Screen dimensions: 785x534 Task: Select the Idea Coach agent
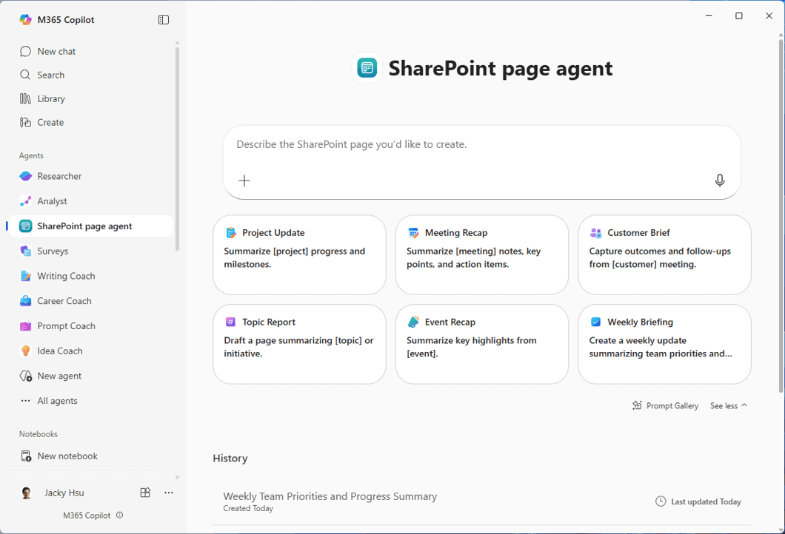(x=60, y=350)
